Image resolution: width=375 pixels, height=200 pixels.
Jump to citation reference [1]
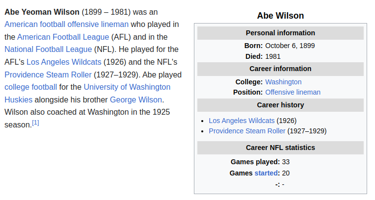(x=35, y=123)
